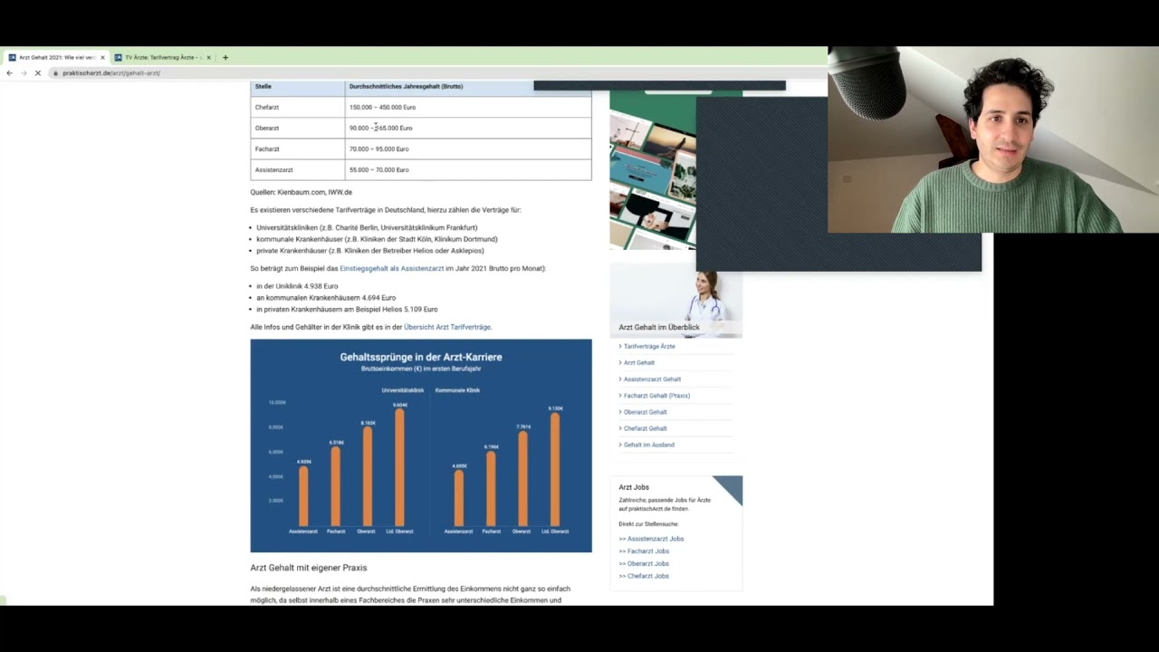This screenshot has height=652, width=1159.
Task: Stop loading the page with the X button
Action: pyautogui.click(x=37, y=73)
